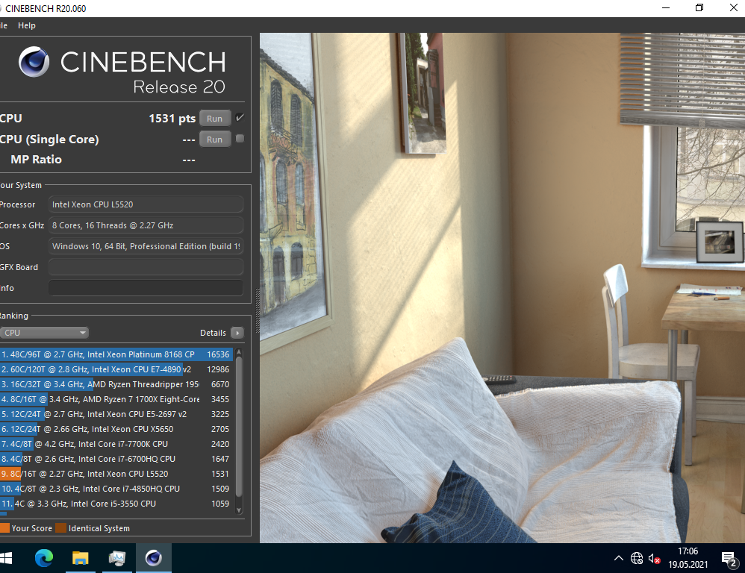This screenshot has width=745, height=573.
Task: Click the muted volume tray icon
Action: coord(654,559)
